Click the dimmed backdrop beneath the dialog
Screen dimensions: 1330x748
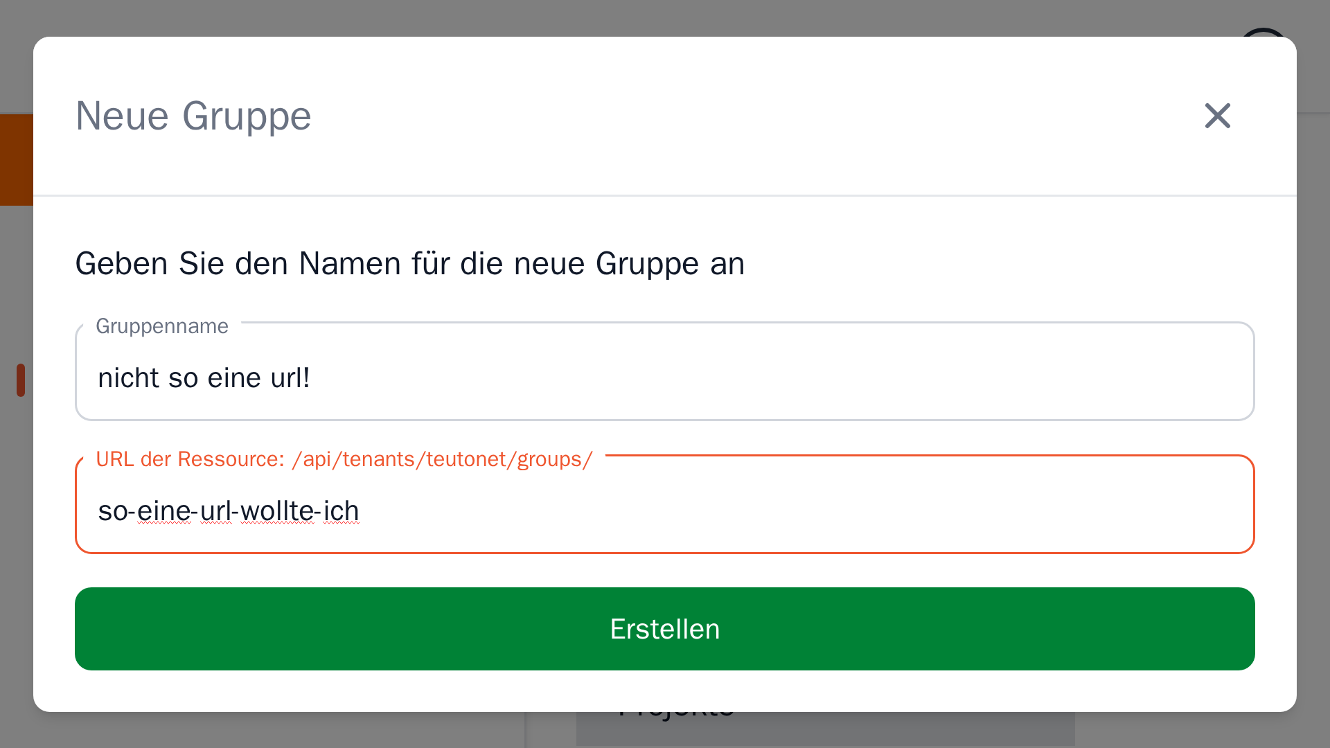277,731
